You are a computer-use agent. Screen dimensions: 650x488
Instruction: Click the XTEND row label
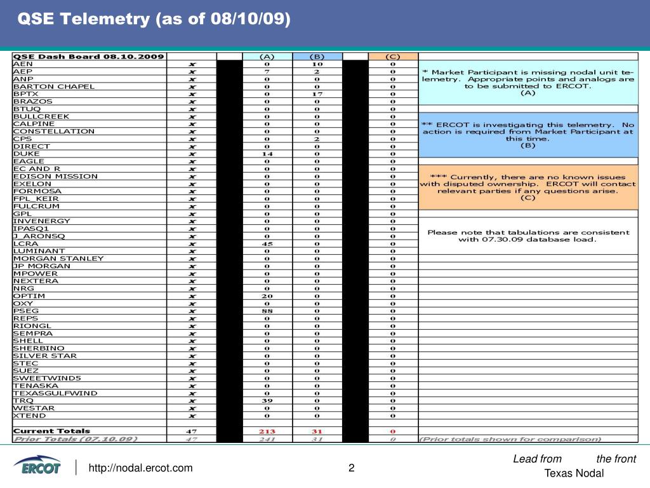coord(29,416)
